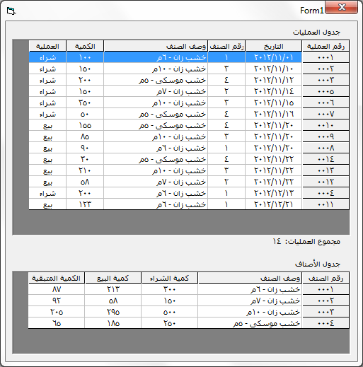Click بيع cell in operation ٠٠١١ row
Viewport: 363px width, 367px height.
click(x=47, y=204)
